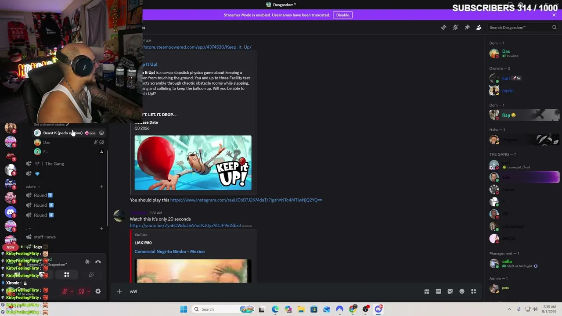The image size is (562, 316).
Task: Disconnect from the voice call
Action: (98, 262)
